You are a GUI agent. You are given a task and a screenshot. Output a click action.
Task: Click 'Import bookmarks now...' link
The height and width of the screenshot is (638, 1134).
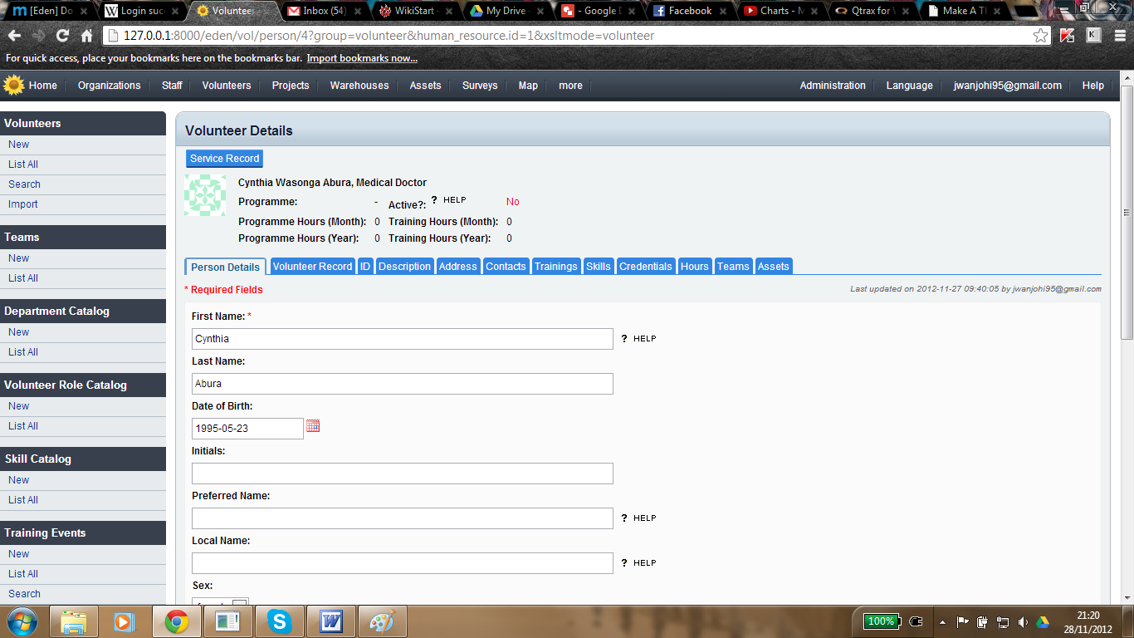click(362, 58)
